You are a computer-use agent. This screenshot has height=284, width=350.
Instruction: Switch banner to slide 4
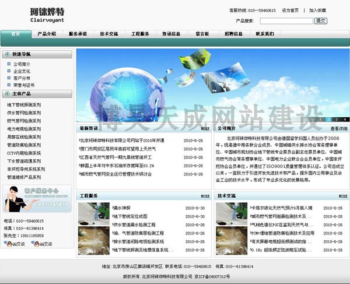[x=345, y=120]
